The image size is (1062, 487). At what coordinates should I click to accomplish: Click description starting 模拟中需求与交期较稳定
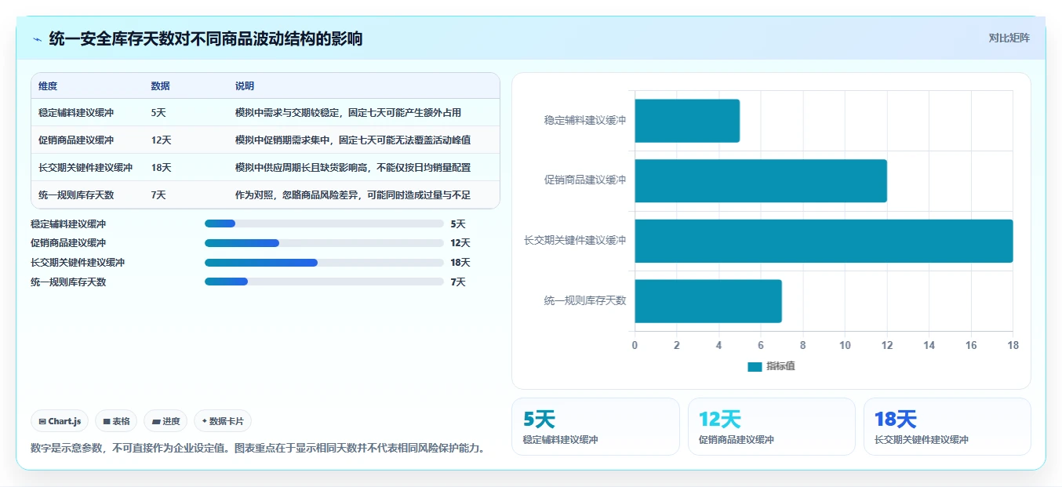click(x=348, y=113)
